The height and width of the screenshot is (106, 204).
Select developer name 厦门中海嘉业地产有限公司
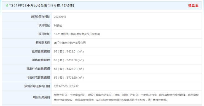(x=70, y=43)
